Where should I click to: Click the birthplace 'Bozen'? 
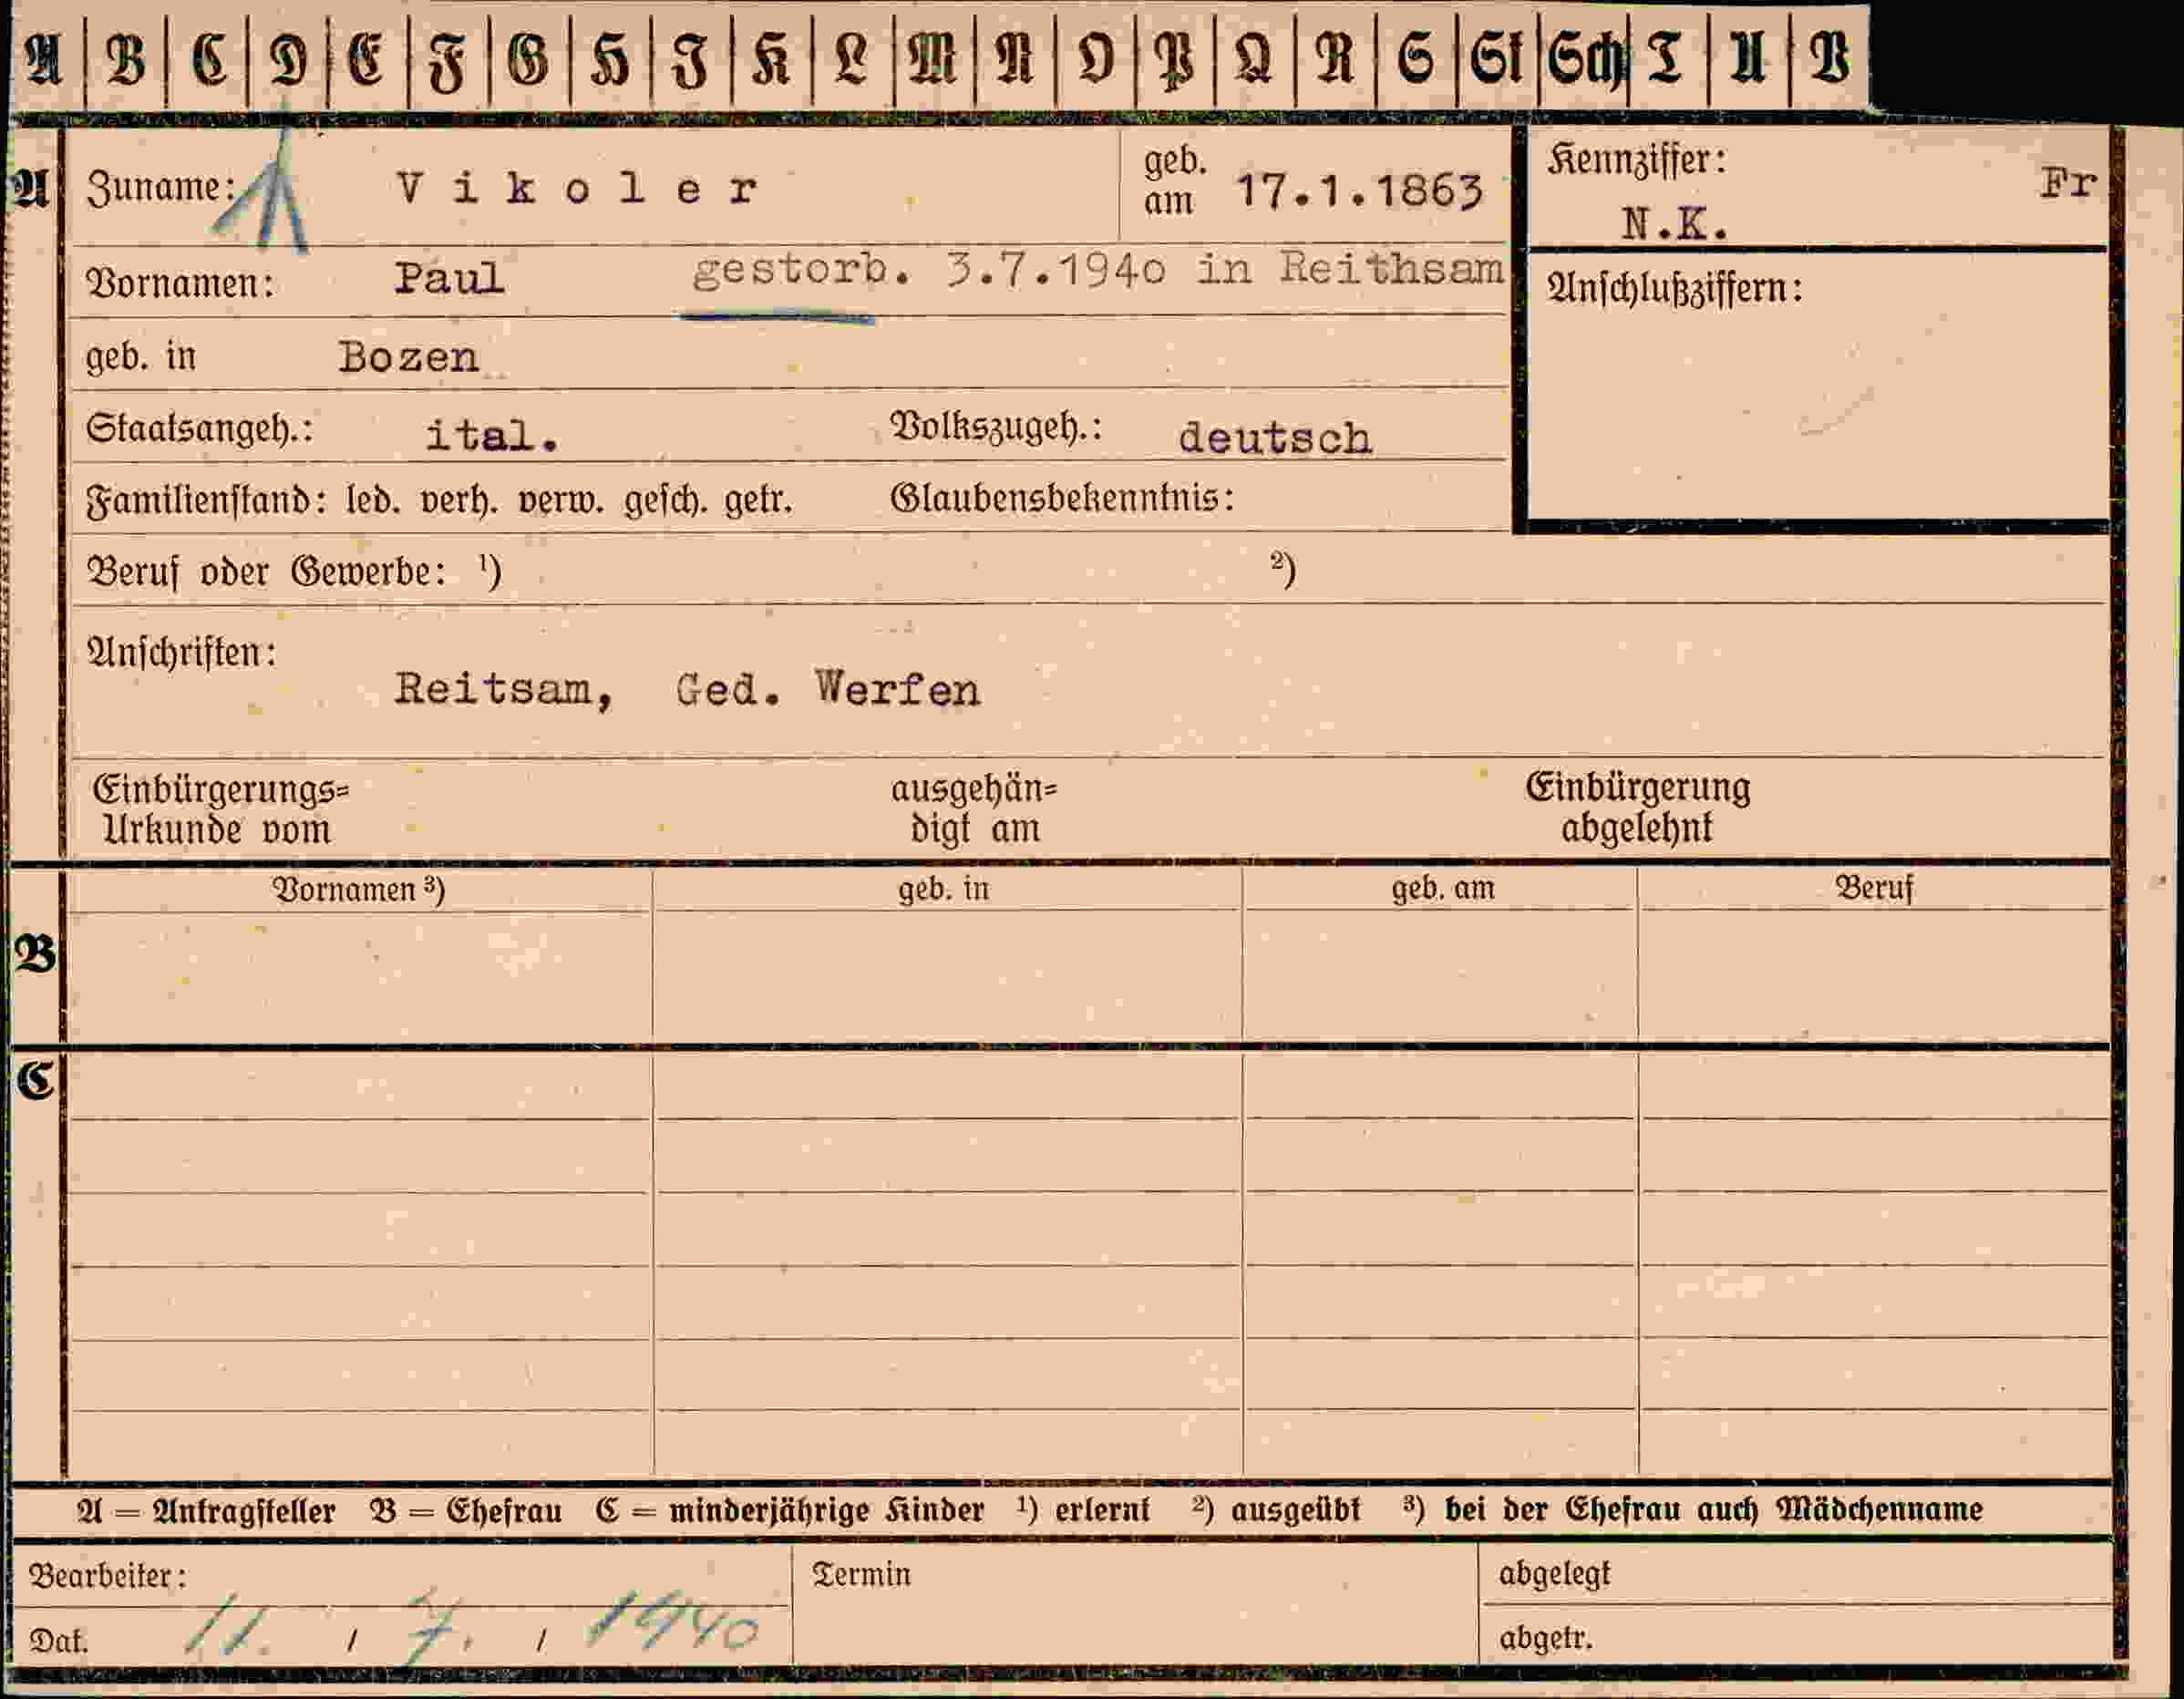408,358
